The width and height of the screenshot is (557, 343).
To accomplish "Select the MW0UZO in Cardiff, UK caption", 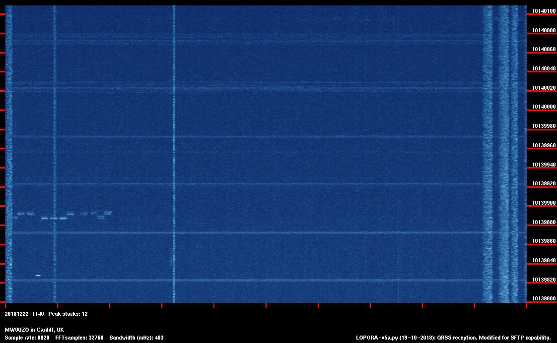I will (34, 330).
